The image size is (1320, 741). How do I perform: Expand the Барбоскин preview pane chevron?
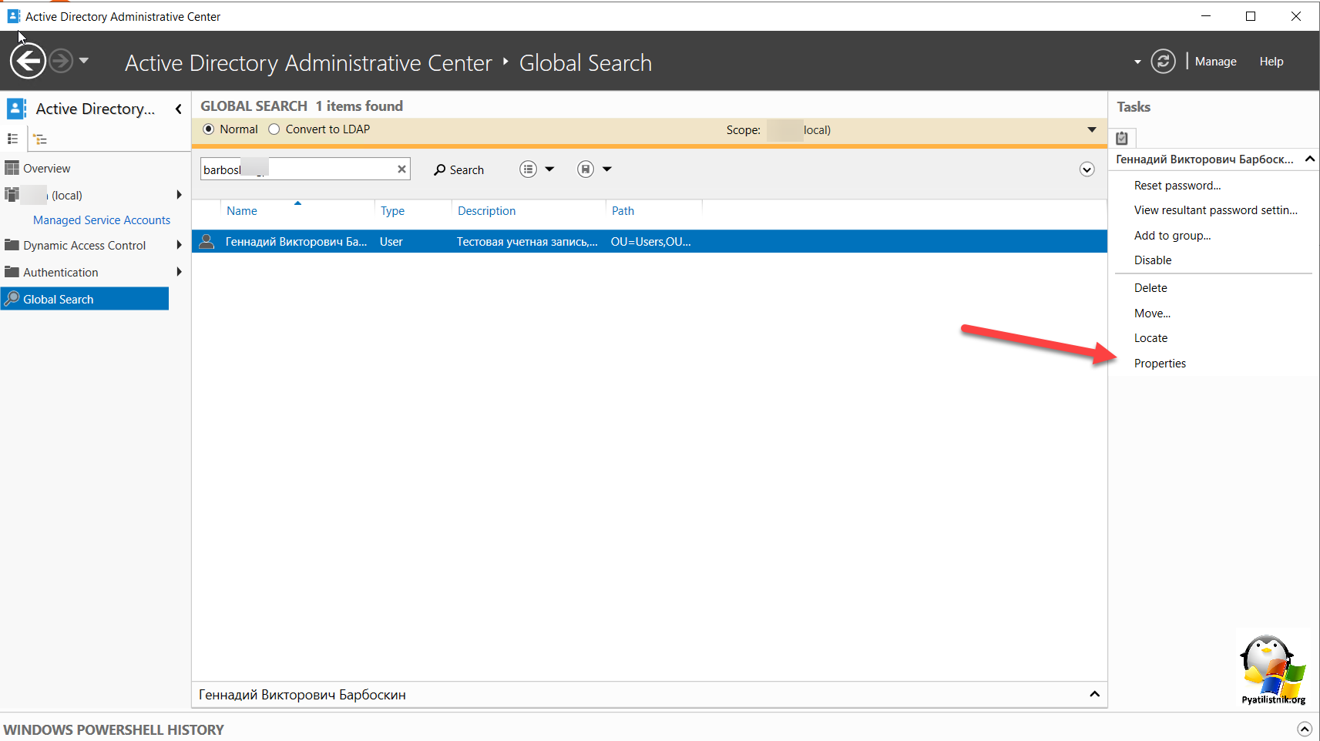[x=1094, y=694]
